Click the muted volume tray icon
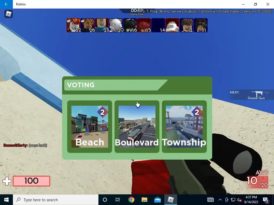Viewport: 274px width, 205px height. 239,200
